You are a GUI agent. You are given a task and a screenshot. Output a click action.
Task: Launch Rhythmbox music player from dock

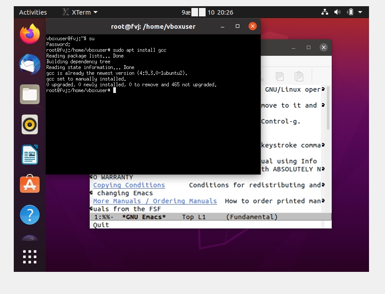point(30,124)
